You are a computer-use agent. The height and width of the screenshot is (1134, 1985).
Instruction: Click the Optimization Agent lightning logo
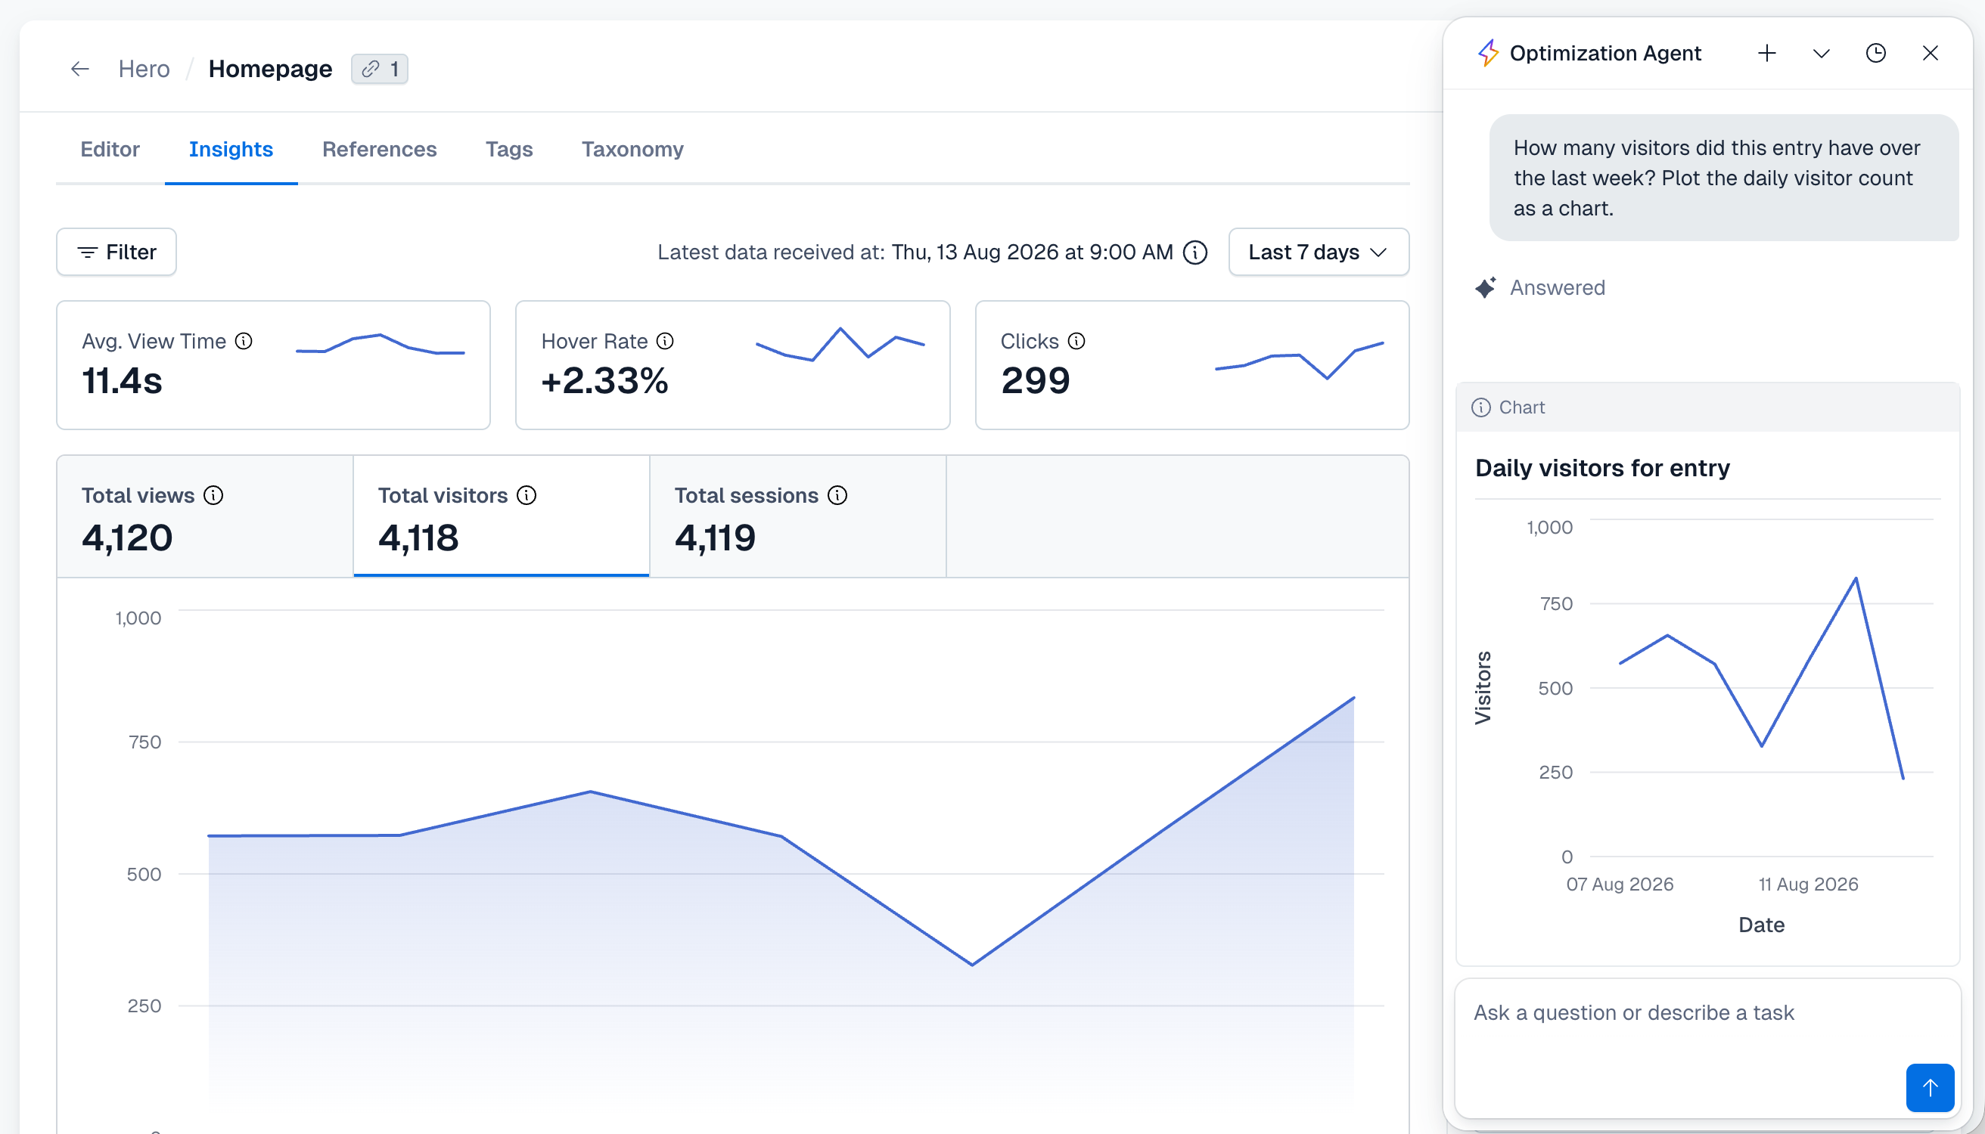(x=1489, y=53)
